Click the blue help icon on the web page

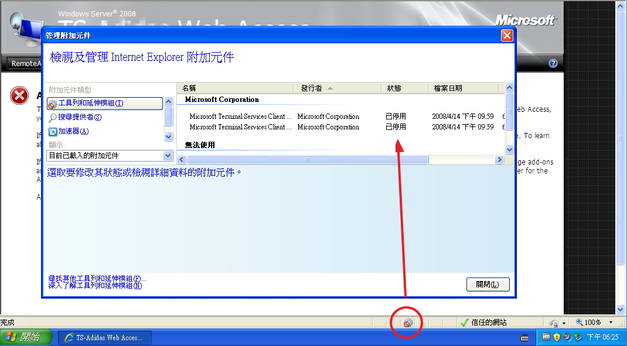(x=553, y=63)
